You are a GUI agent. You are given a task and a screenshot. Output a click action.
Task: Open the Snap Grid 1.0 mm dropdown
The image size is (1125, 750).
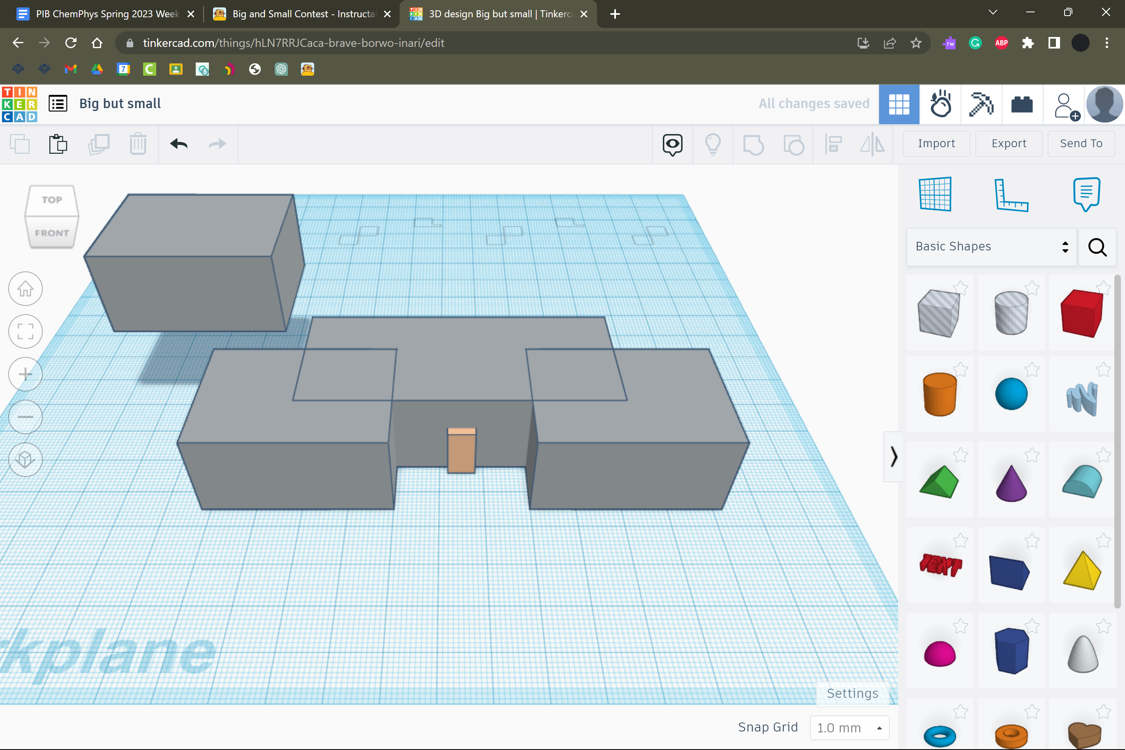click(850, 727)
